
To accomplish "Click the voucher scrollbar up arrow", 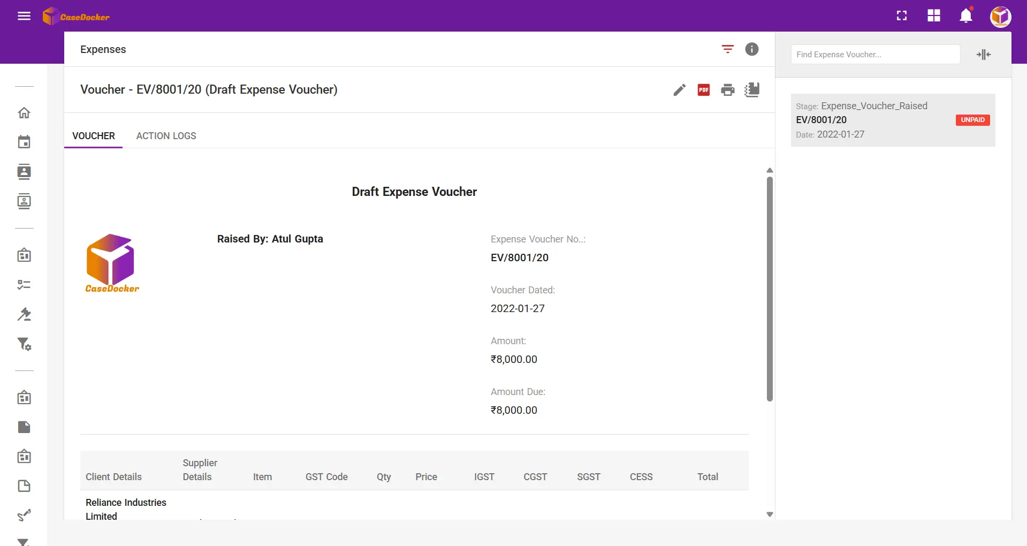I will pos(770,170).
